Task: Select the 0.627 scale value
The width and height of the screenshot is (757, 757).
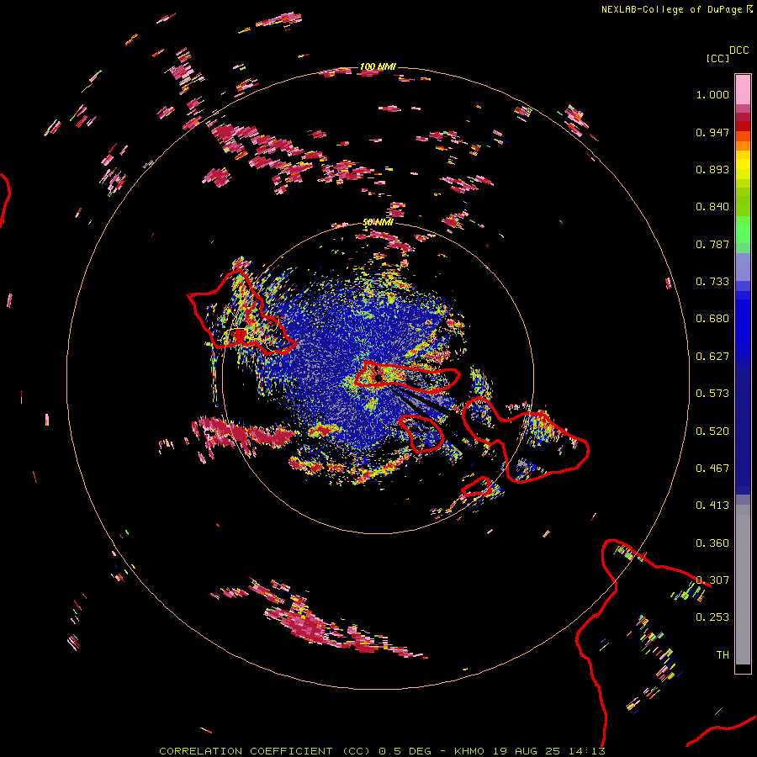Action: [x=712, y=357]
